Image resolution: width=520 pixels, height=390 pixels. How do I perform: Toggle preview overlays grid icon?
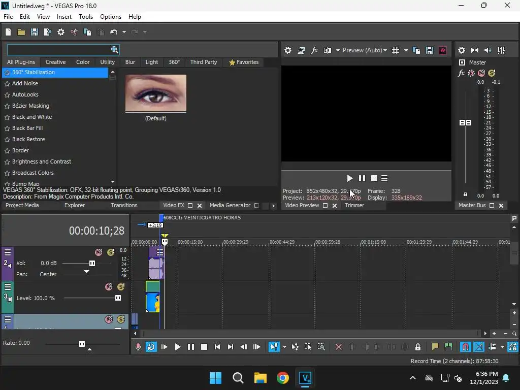coord(396,50)
